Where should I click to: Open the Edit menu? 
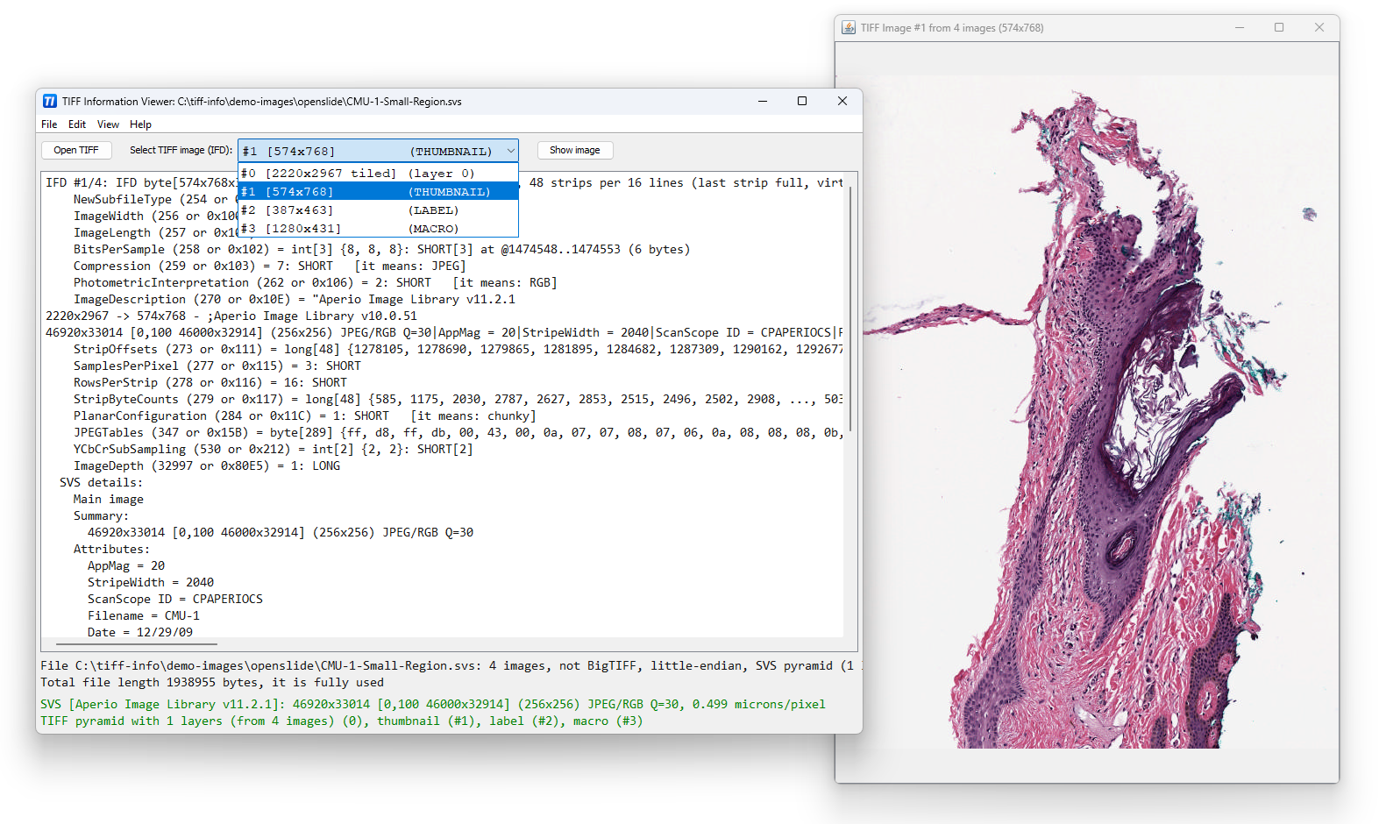click(77, 124)
